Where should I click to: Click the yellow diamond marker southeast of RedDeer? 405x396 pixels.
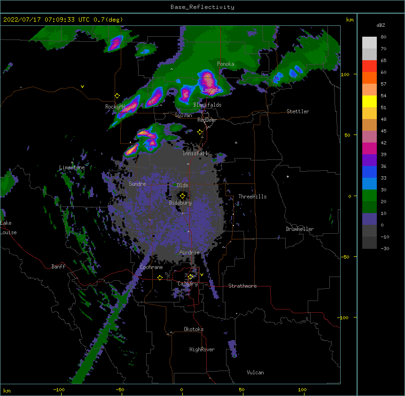point(200,132)
